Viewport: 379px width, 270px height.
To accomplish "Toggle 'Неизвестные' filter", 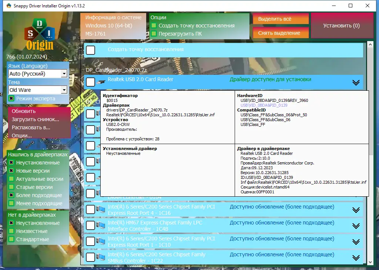I will (x=11, y=231).
